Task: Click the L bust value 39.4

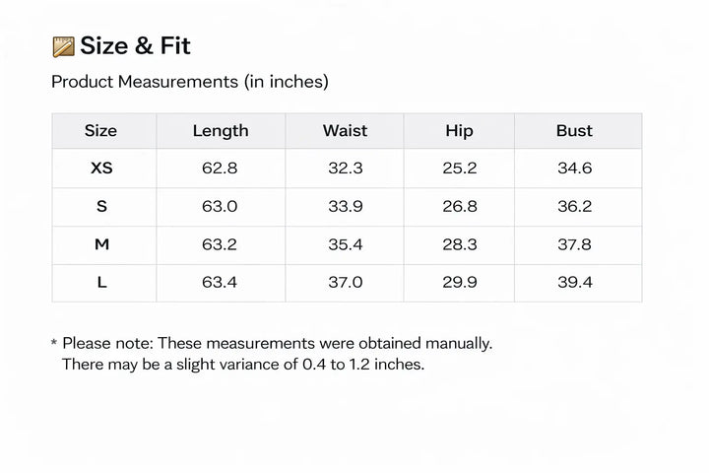Action: (x=575, y=283)
